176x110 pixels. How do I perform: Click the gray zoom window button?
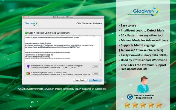(x=29, y=17)
